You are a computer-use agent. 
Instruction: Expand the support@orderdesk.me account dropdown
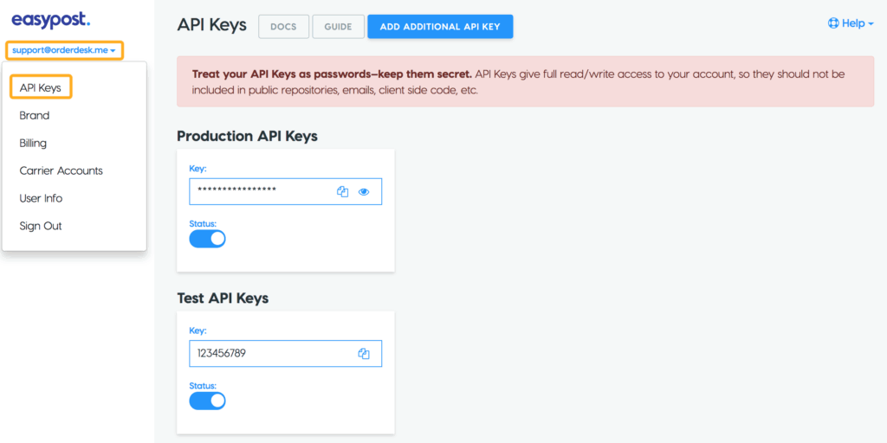(x=64, y=50)
